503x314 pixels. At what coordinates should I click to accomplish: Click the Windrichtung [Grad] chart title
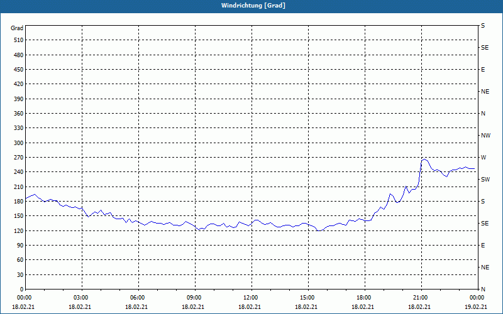coord(253,6)
